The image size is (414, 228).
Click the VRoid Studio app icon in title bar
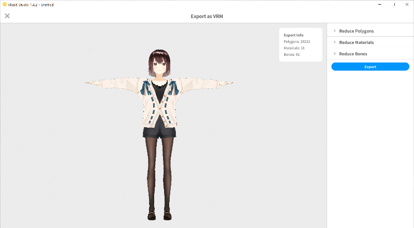tap(5, 5)
